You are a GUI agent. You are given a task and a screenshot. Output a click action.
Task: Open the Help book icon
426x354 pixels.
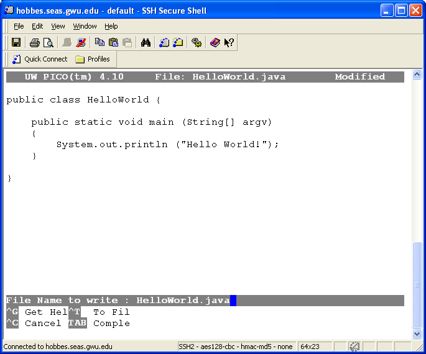215,43
